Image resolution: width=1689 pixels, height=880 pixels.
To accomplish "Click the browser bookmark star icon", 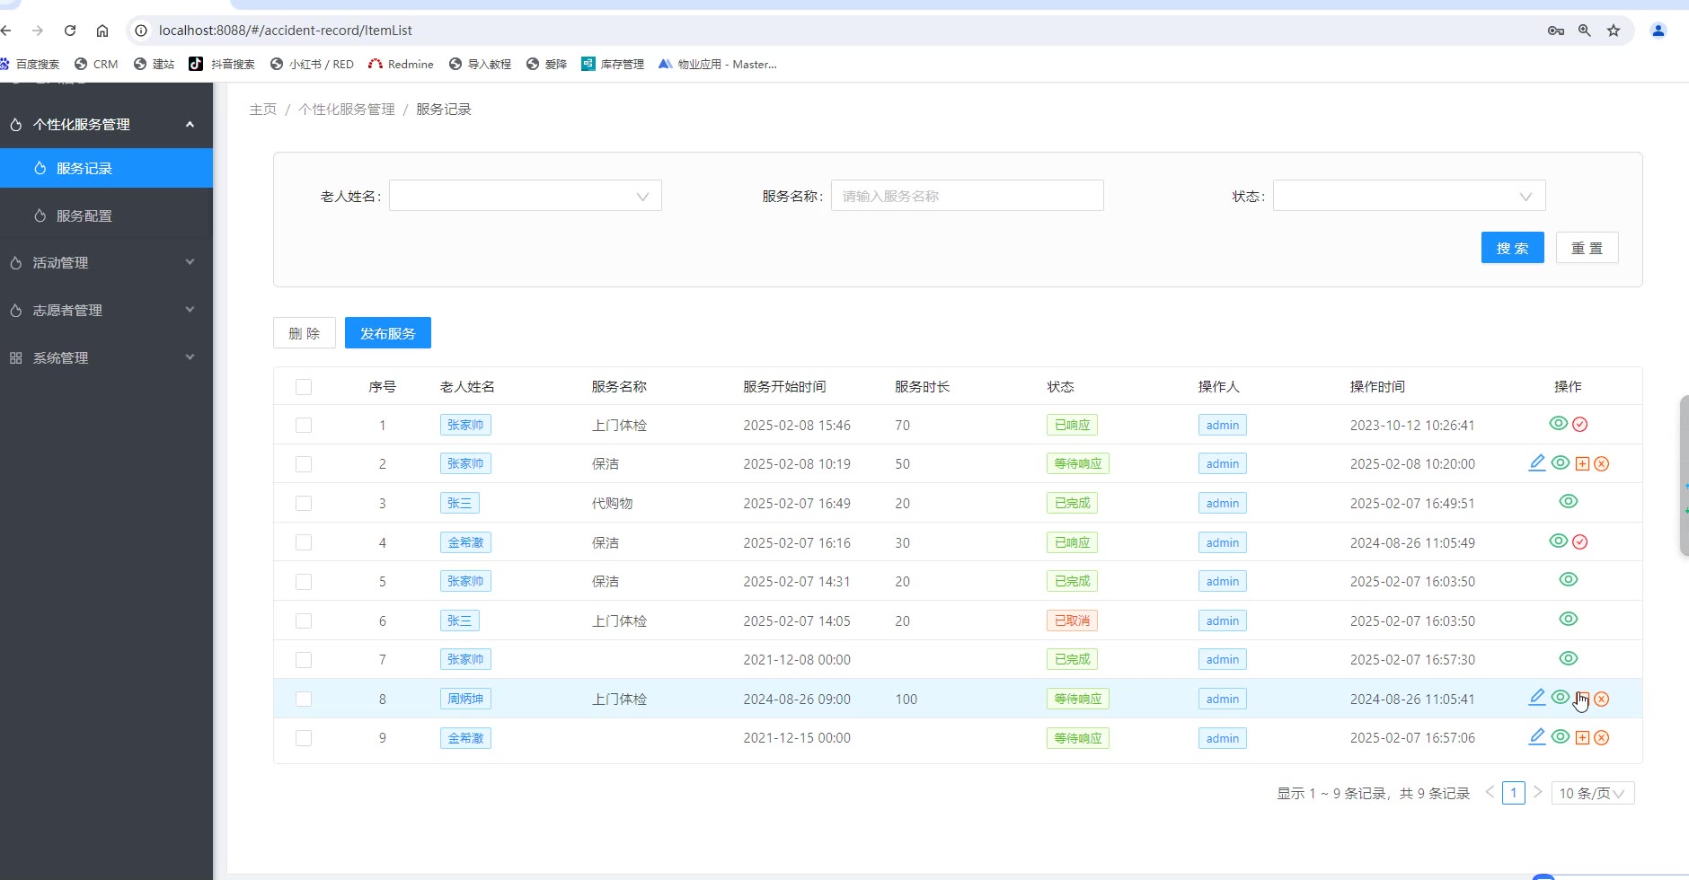I will tap(1614, 31).
